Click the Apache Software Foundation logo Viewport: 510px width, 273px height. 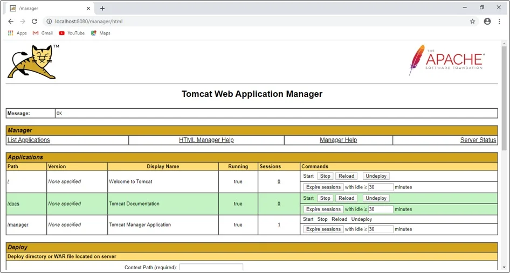[446, 60]
